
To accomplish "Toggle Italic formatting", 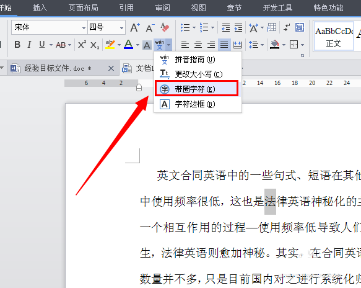I will pyautogui.click(x=29, y=45).
